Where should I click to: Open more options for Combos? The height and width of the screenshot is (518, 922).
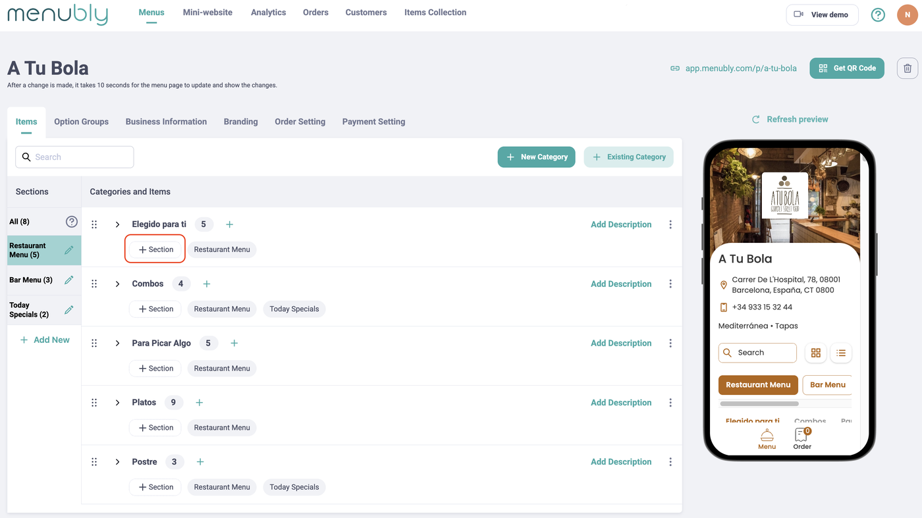click(x=670, y=284)
